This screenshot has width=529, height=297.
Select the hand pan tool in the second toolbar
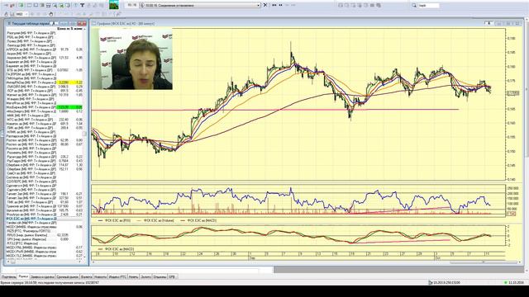tap(51, 14)
